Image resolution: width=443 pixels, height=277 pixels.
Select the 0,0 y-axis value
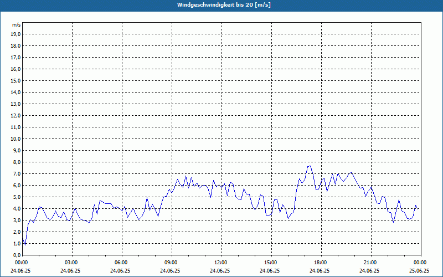17,255
